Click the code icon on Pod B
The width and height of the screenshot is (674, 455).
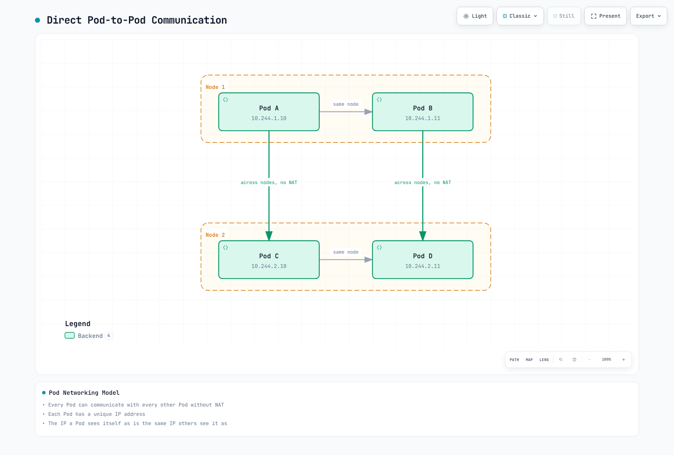click(380, 100)
